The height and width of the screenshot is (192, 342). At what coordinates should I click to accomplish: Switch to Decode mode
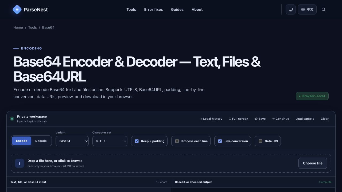pos(41,141)
